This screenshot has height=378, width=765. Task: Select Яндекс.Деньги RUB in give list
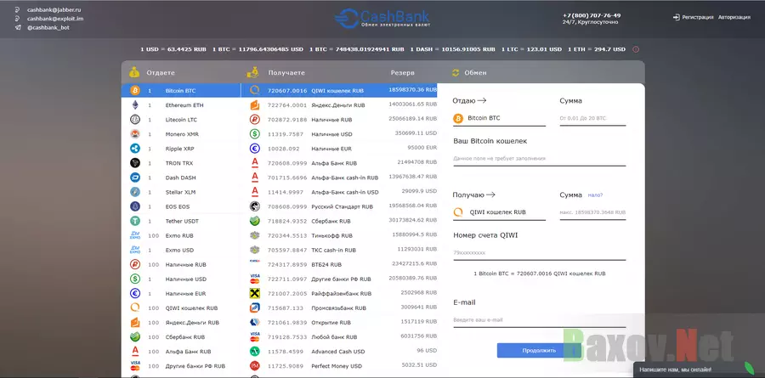click(181, 323)
